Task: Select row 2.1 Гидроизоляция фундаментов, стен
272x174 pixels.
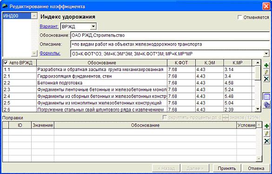Action: tap(129, 76)
